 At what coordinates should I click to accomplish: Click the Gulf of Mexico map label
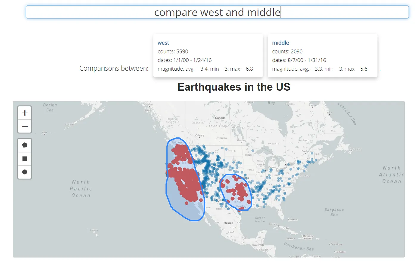260,220
